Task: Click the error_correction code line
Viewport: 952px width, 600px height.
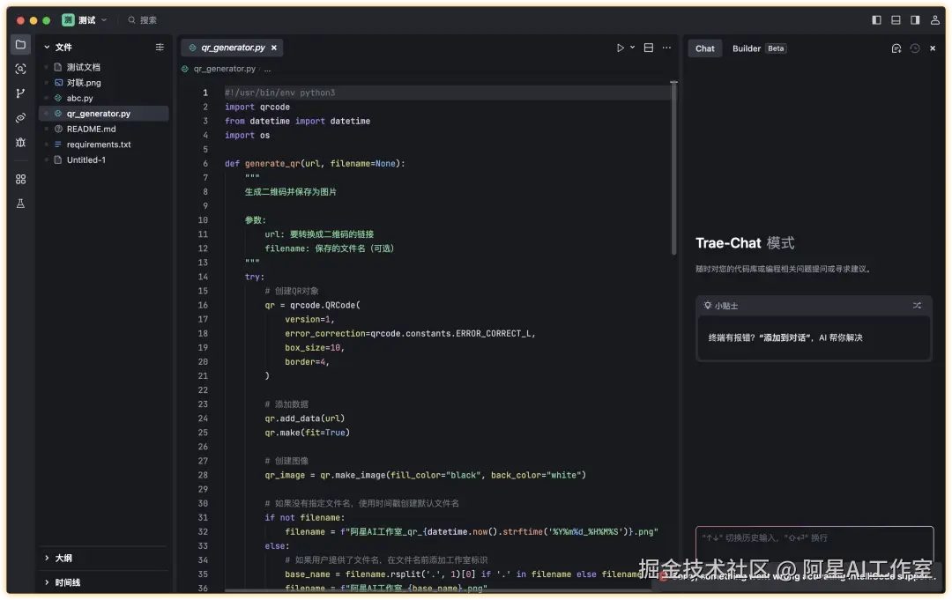Action: (x=410, y=334)
